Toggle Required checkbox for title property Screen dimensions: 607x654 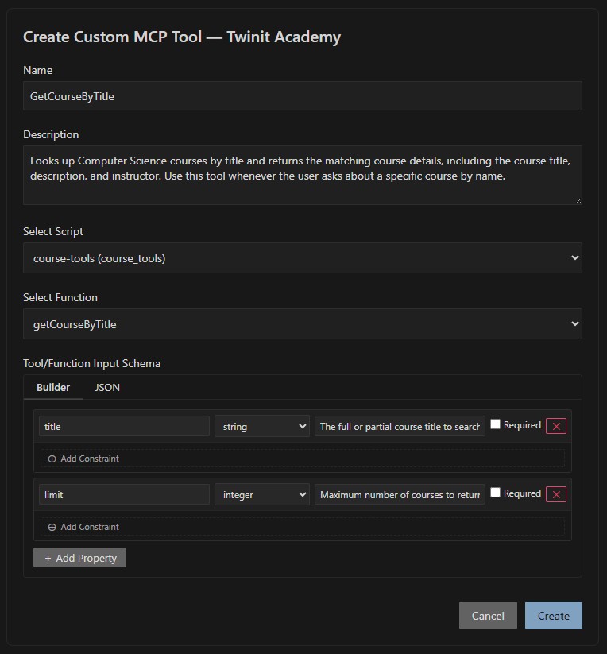coord(495,424)
